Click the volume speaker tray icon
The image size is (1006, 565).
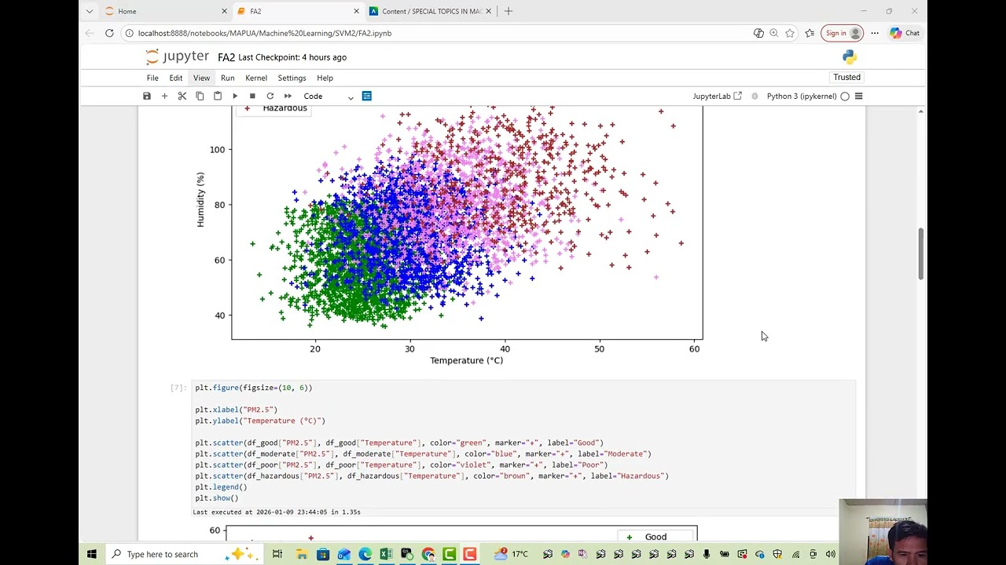point(830,554)
